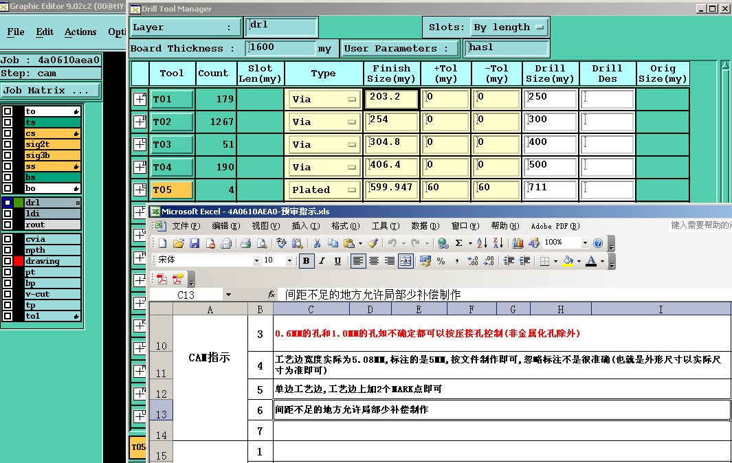Click the Fill Color paint bucket swatch
Screen dimensions: 732x463
pyautogui.click(x=568, y=261)
